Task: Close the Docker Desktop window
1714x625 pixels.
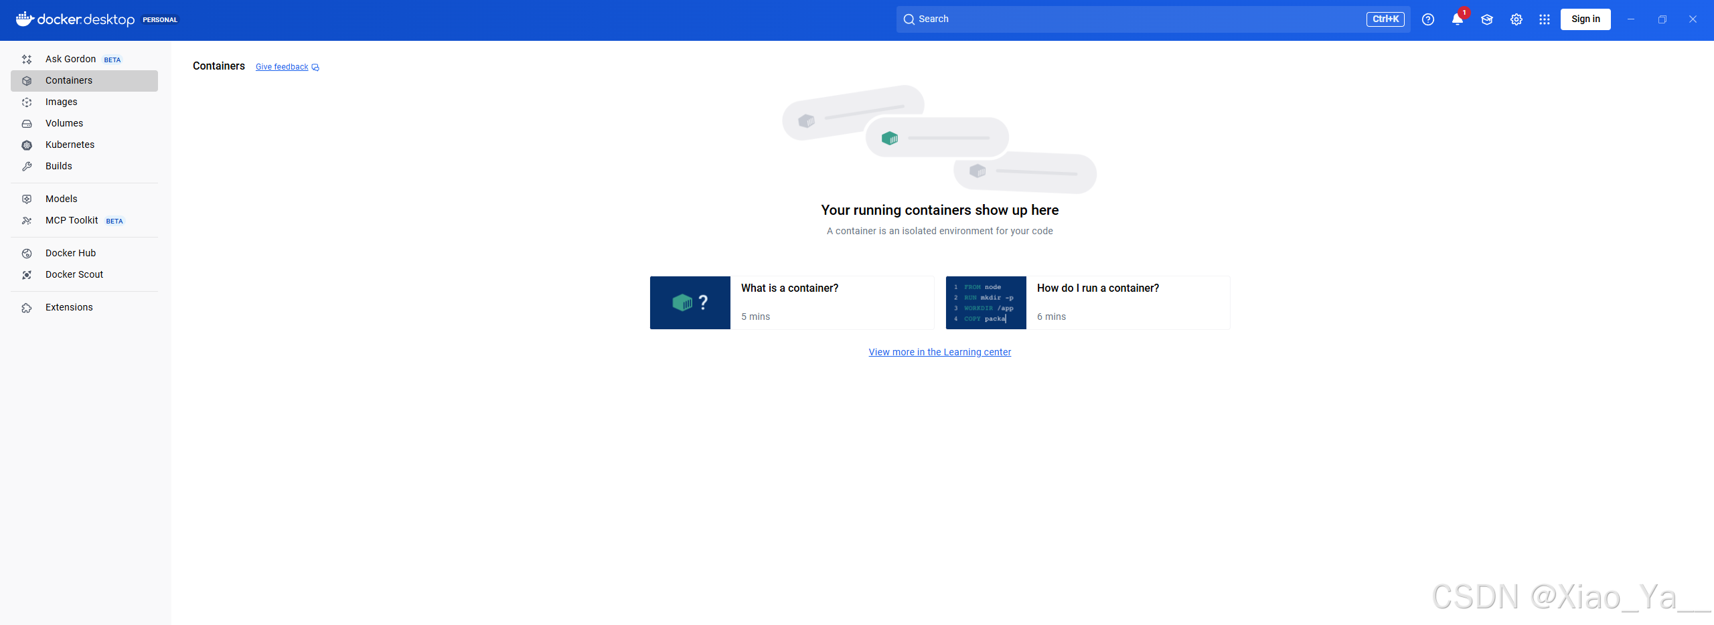Action: click(x=1693, y=19)
